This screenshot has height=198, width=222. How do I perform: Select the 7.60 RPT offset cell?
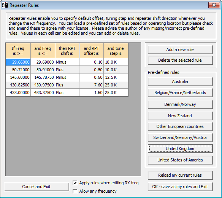92,85
